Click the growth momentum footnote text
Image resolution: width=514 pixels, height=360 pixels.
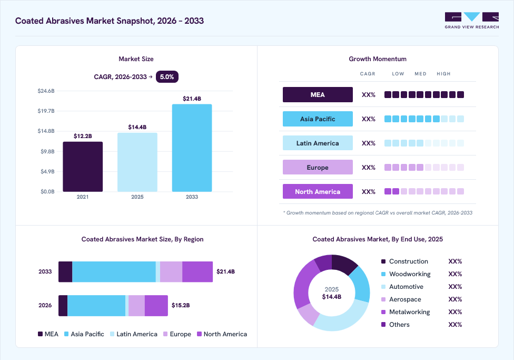(378, 212)
